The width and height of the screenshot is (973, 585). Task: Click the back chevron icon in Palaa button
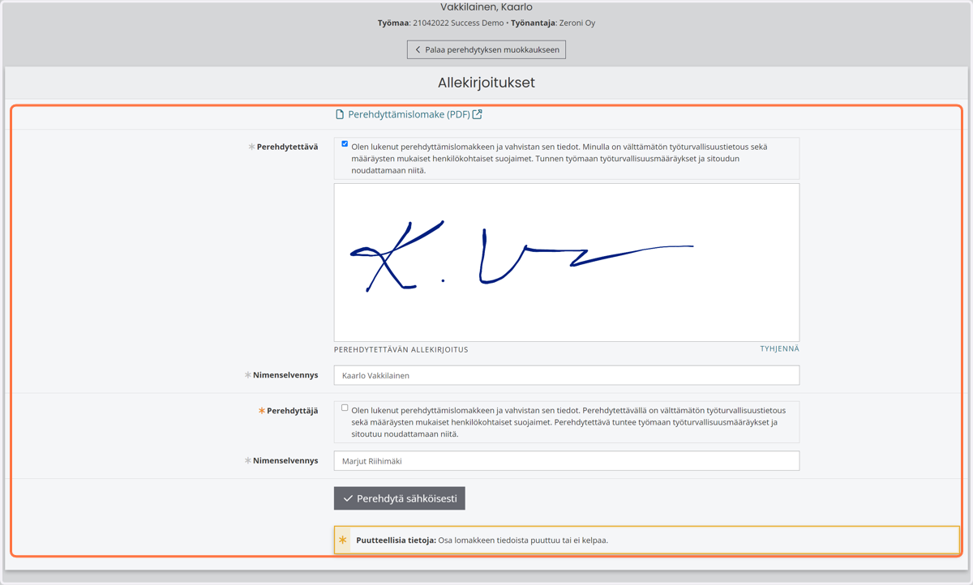418,49
